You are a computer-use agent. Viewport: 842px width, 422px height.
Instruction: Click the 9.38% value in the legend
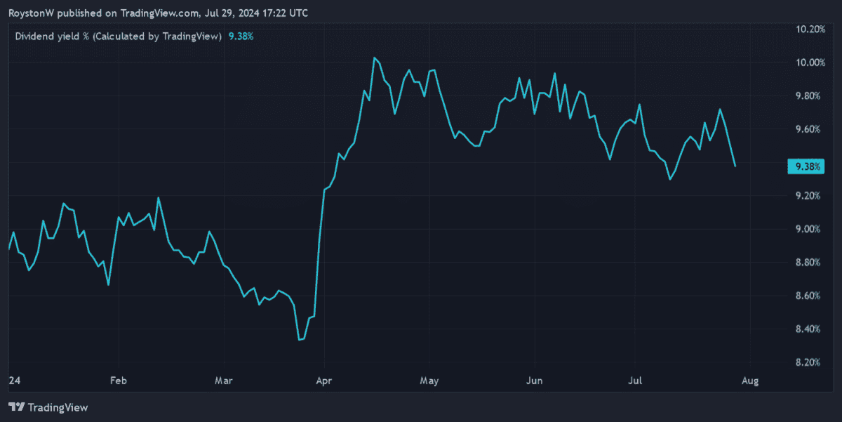[241, 36]
